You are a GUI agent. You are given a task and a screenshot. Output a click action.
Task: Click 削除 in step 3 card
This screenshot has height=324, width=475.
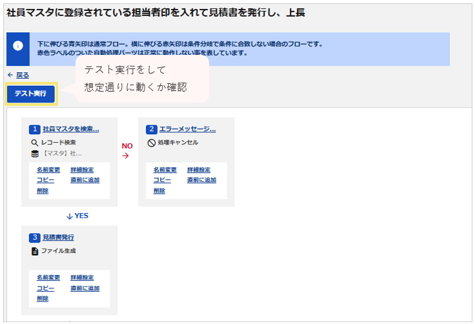click(x=43, y=299)
